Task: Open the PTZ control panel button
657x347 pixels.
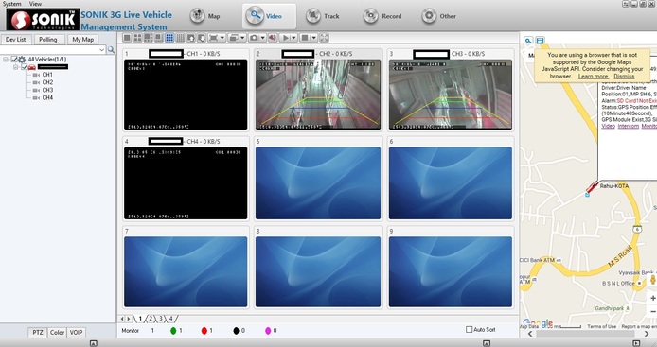Action: click(38, 333)
